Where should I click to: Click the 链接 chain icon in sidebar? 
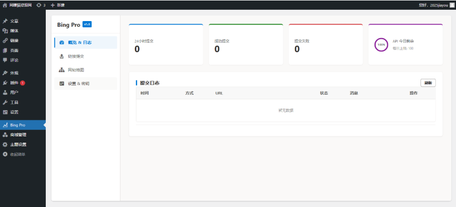(x=5, y=41)
